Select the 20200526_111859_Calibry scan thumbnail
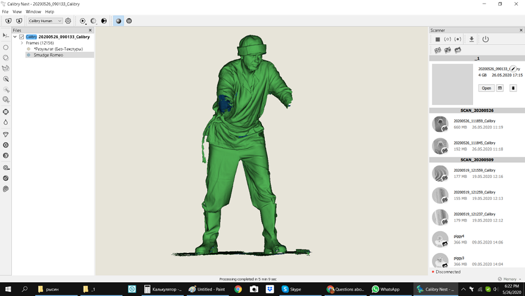 [x=440, y=124]
